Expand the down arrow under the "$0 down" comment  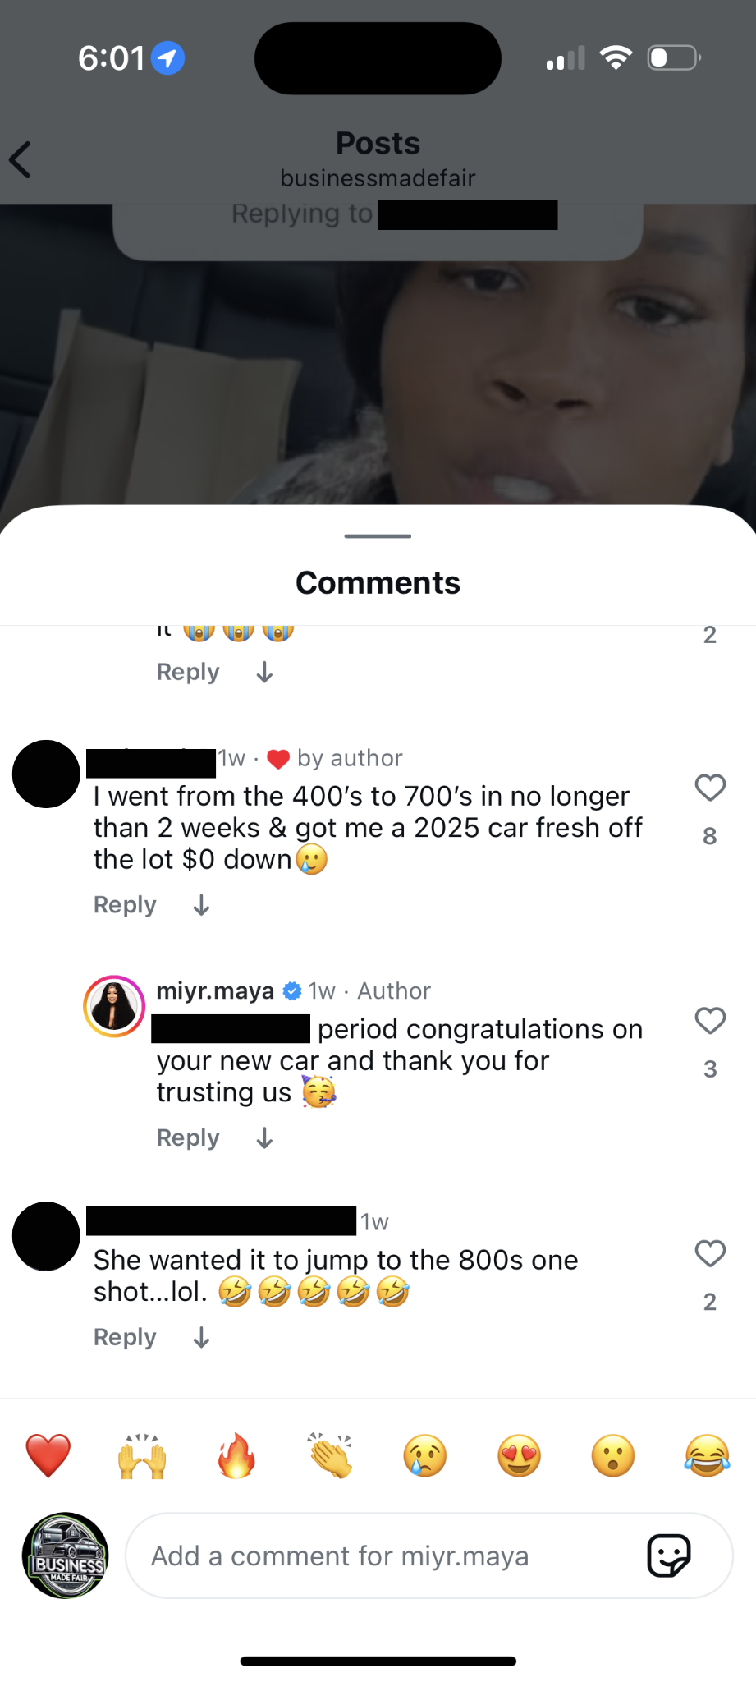tap(201, 905)
